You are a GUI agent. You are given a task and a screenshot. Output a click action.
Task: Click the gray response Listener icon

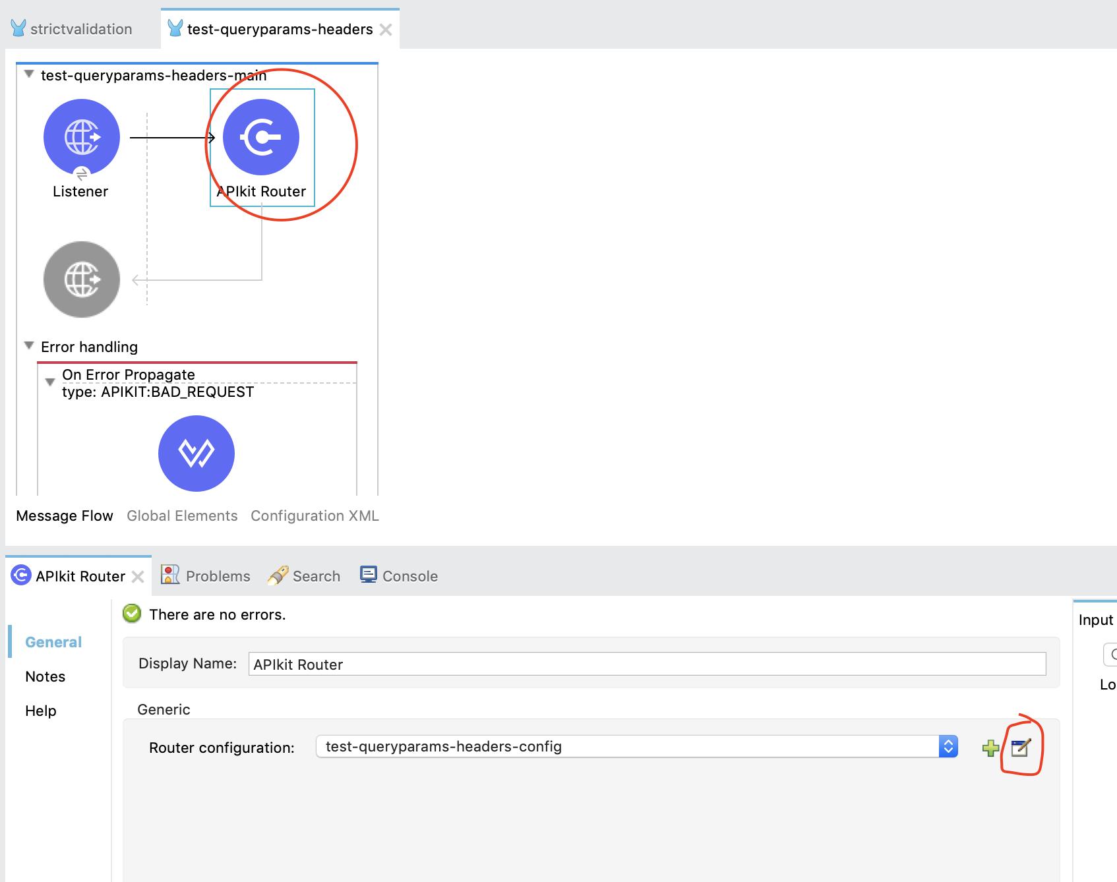click(x=82, y=279)
